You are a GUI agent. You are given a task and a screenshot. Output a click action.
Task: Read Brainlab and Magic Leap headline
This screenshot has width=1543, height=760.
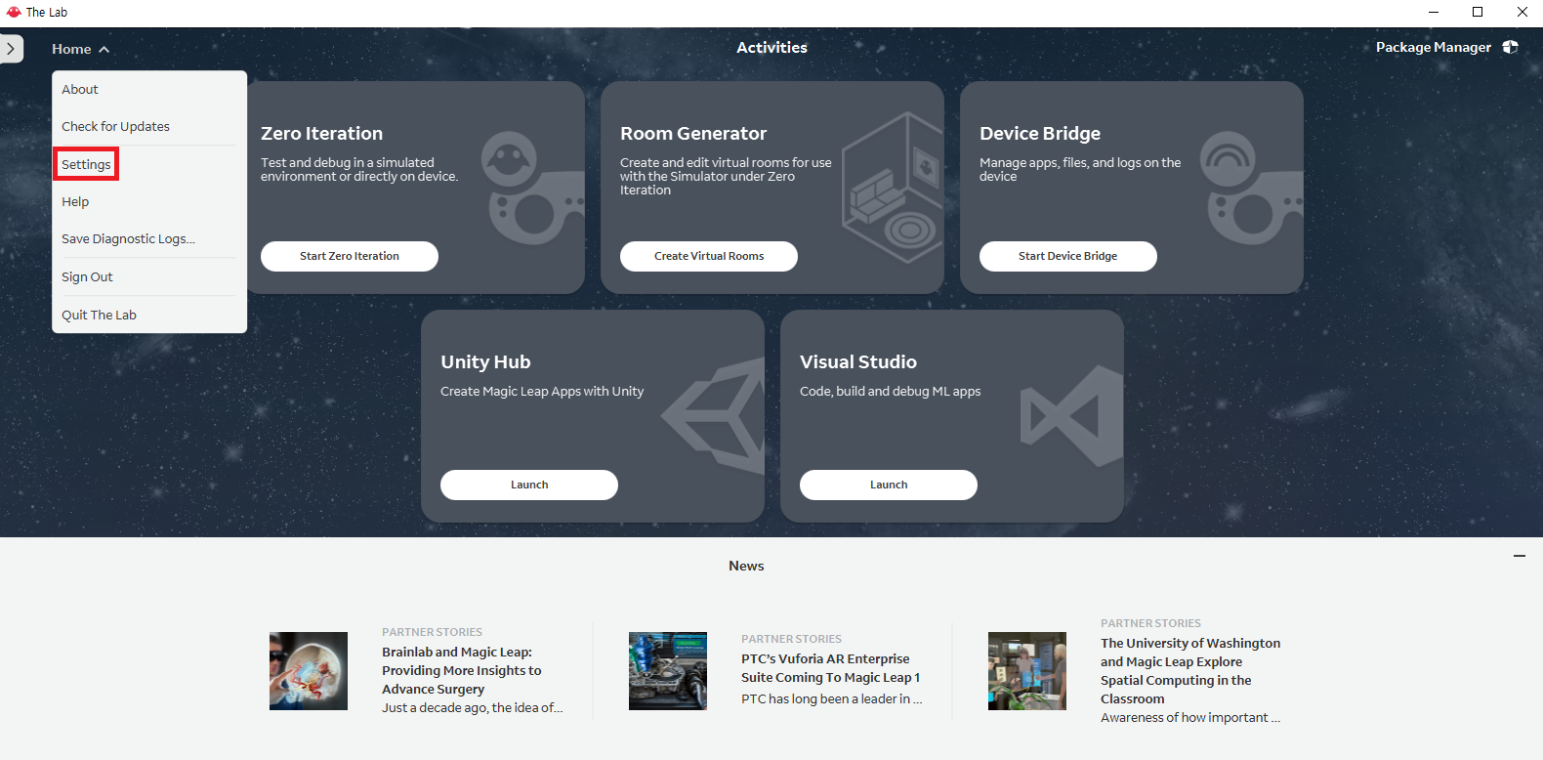(x=461, y=670)
